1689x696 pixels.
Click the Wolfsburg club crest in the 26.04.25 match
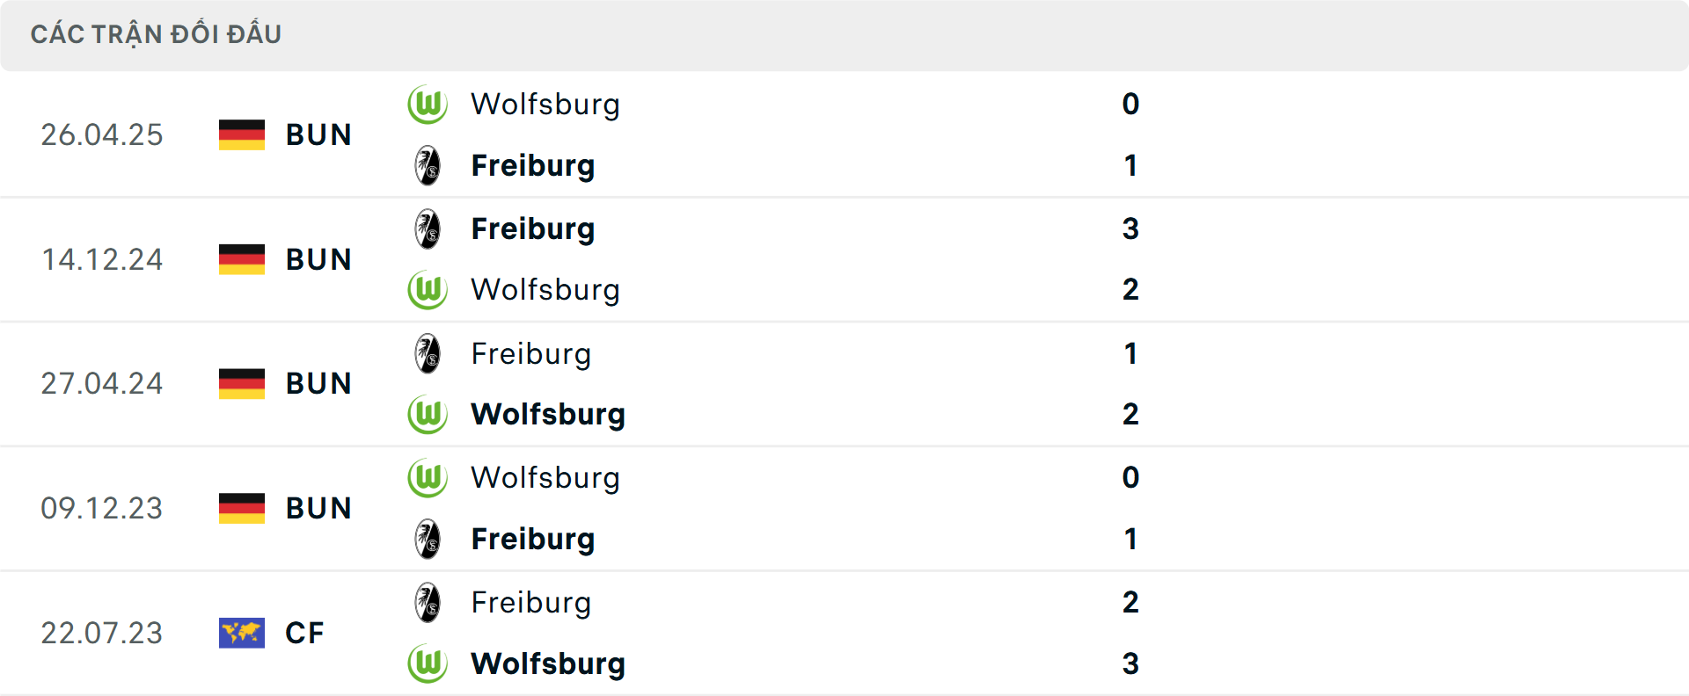[x=428, y=104]
